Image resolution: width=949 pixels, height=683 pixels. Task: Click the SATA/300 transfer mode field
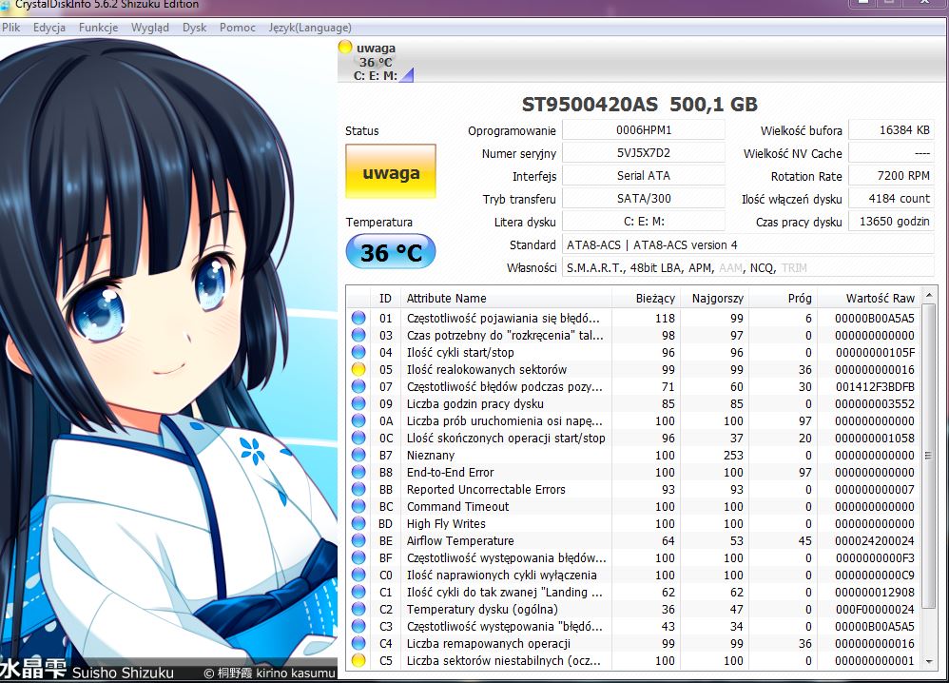point(644,199)
